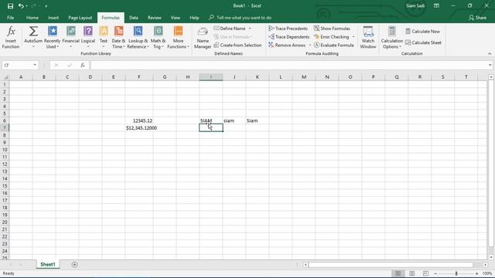Toggle Show Formulas
The height and width of the screenshot is (278, 495).
(x=332, y=29)
